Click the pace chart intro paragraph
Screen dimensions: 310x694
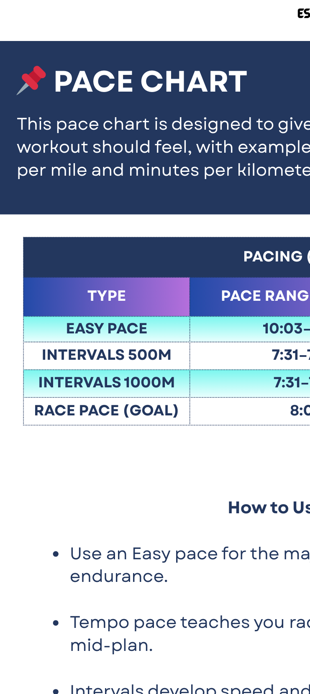click(x=163, y=147)
